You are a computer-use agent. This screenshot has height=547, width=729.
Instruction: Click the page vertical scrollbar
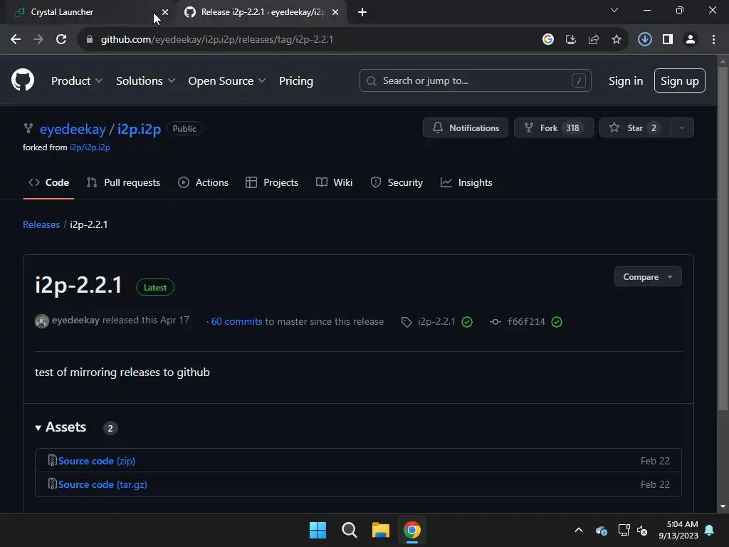tap(723, 238)
